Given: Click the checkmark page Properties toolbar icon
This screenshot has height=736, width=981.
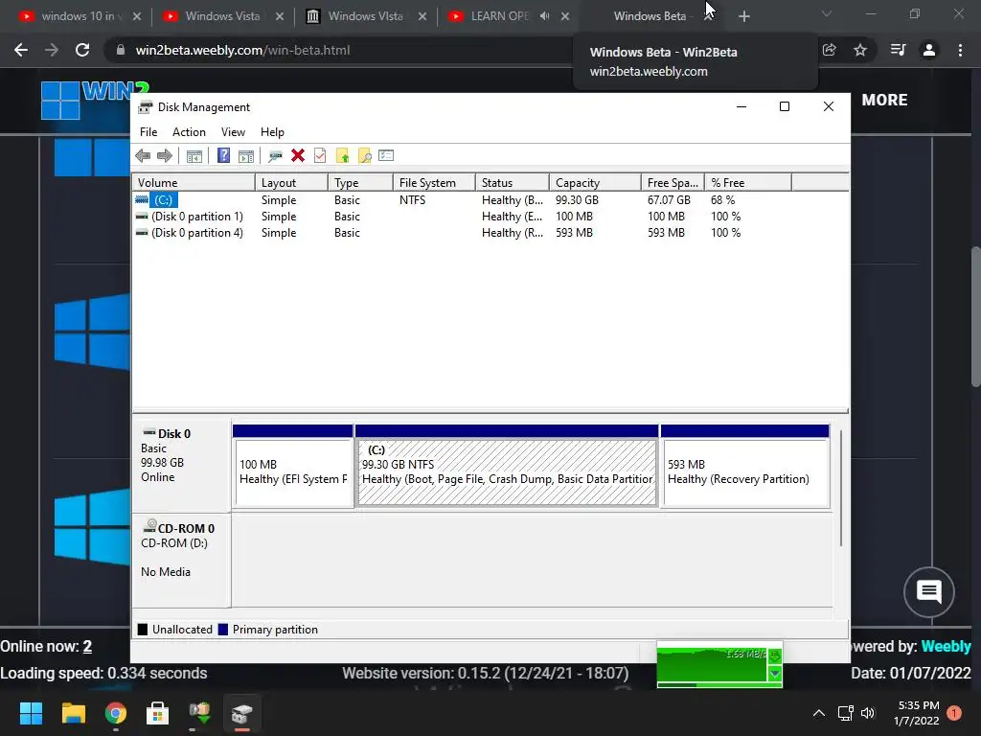Looking at the screenshot, I should (320, 156).
